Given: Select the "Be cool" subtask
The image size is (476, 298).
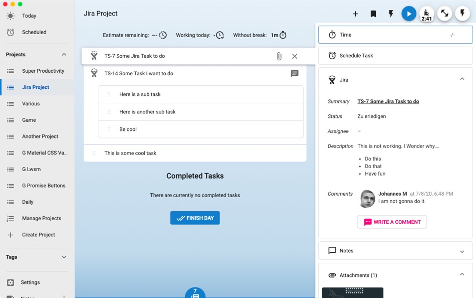Looking at the screenshot, I should pyautogui.click(x=201, y=129).
